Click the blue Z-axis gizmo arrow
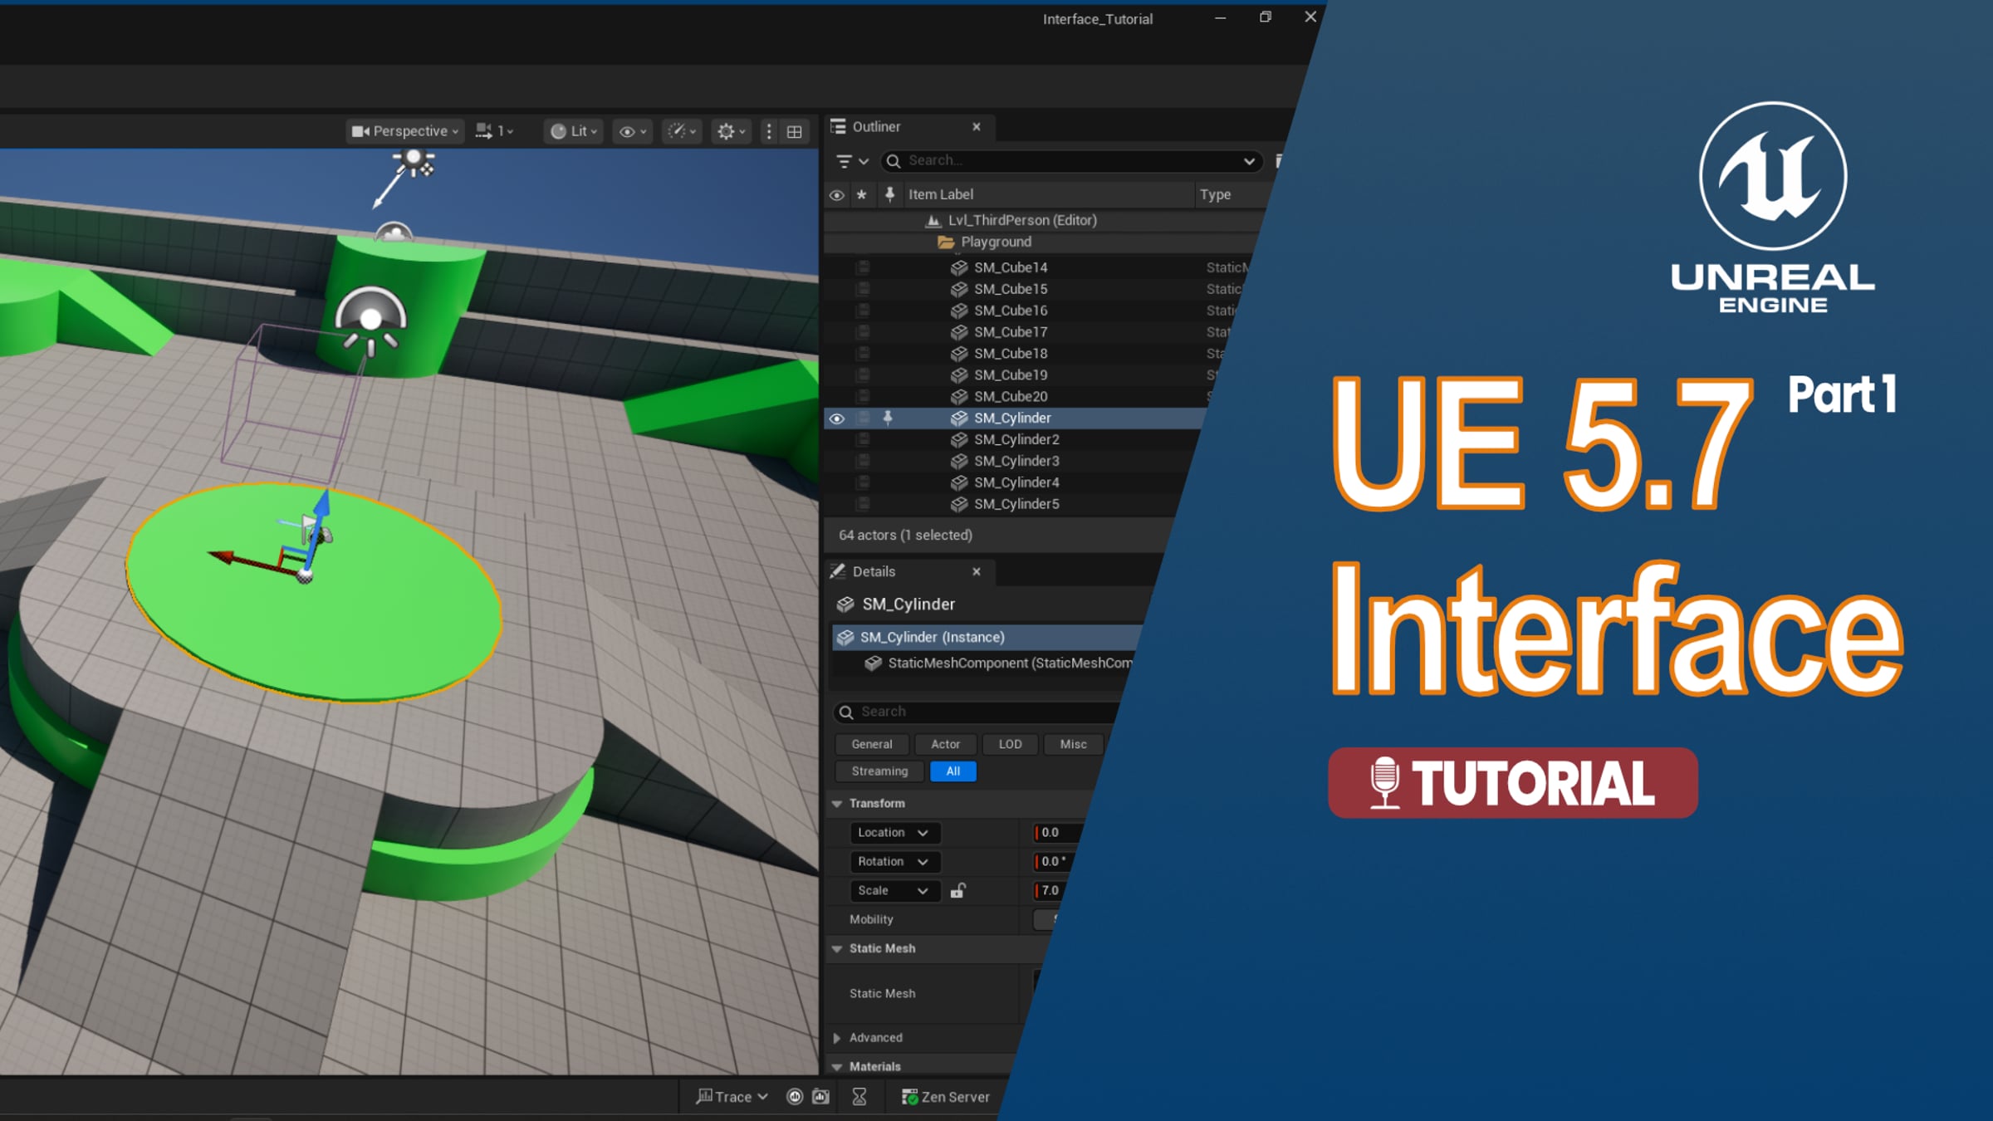Screen dimensions: 1993x1121 click(321, 505)
